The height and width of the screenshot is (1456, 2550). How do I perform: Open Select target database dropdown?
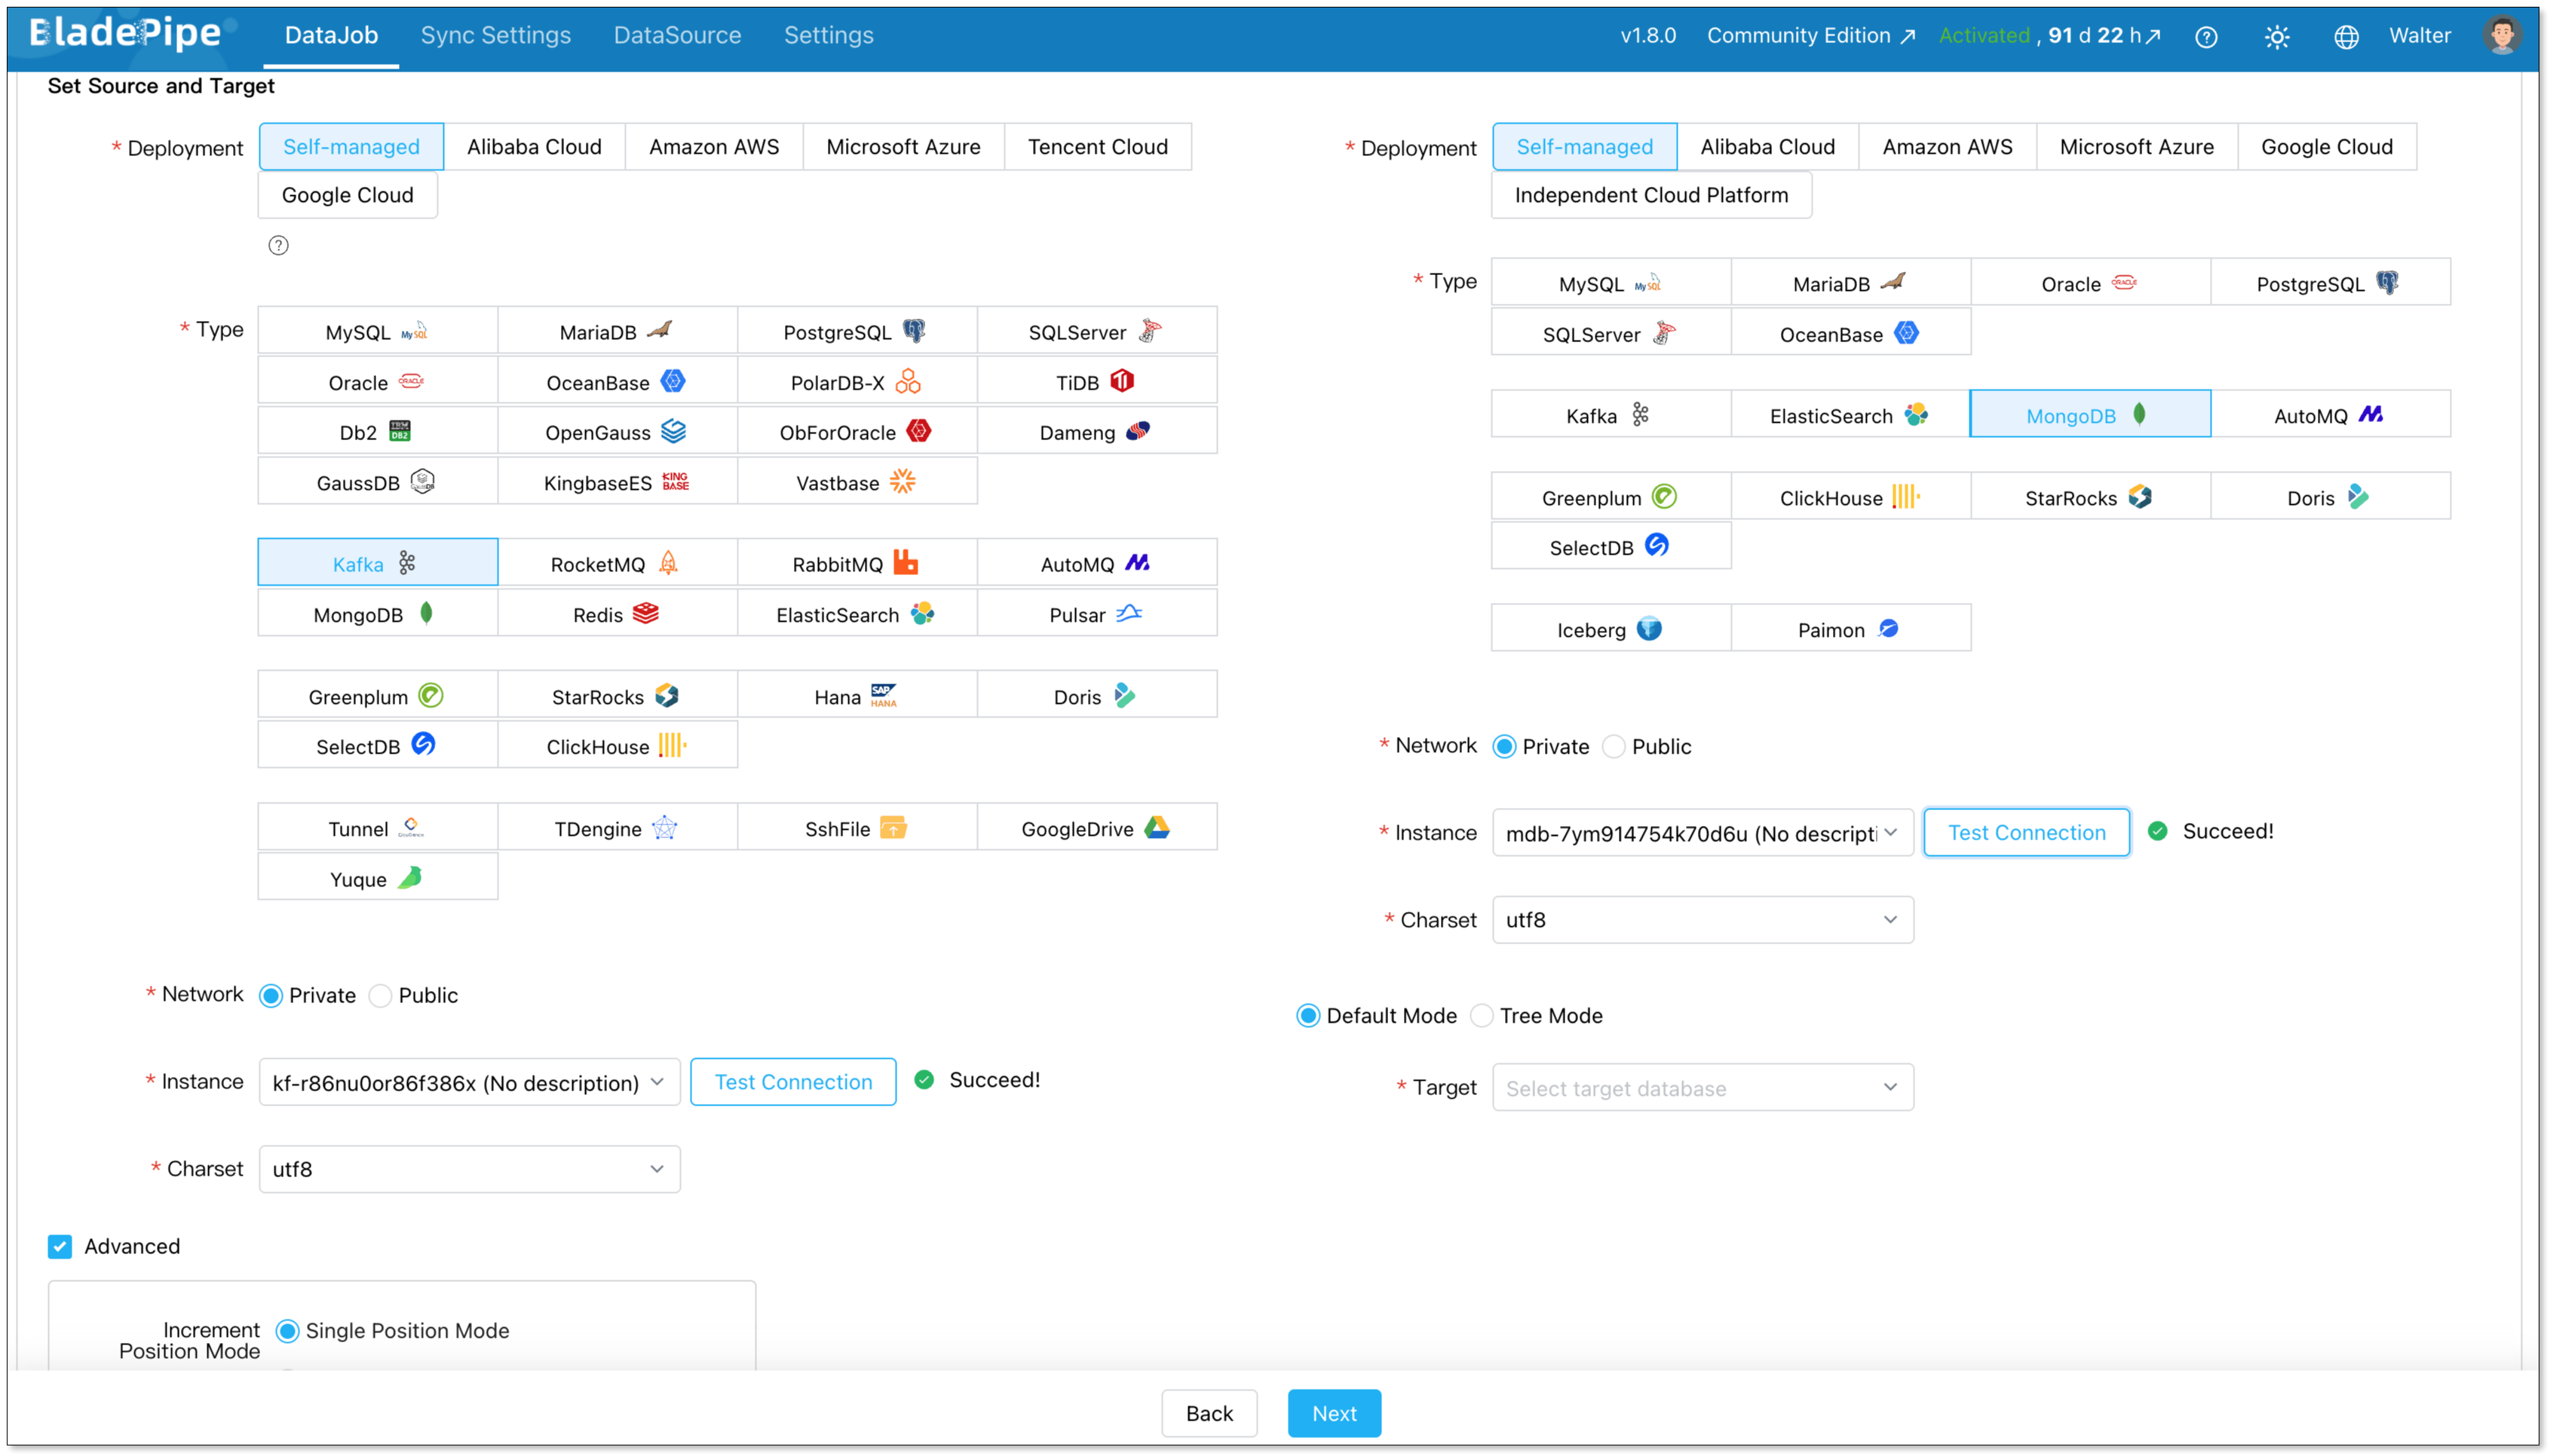click(1703, 1088)
